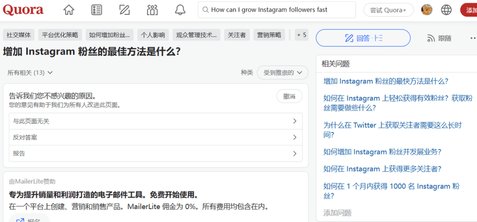The image size is (477, 222).
Task: Open the Following list icon
Action: (x=96, y=10)
